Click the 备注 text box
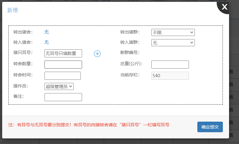The image size is (239, 144). click(63, 97)
